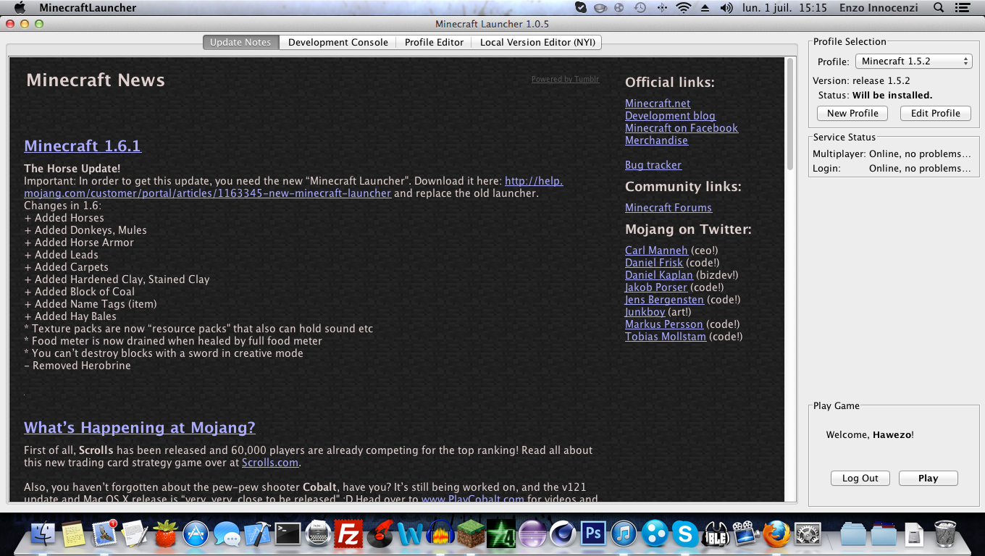Open the volume control in menu bar
The width and height of the screenshot is (985, 556).
pos(726,8)
